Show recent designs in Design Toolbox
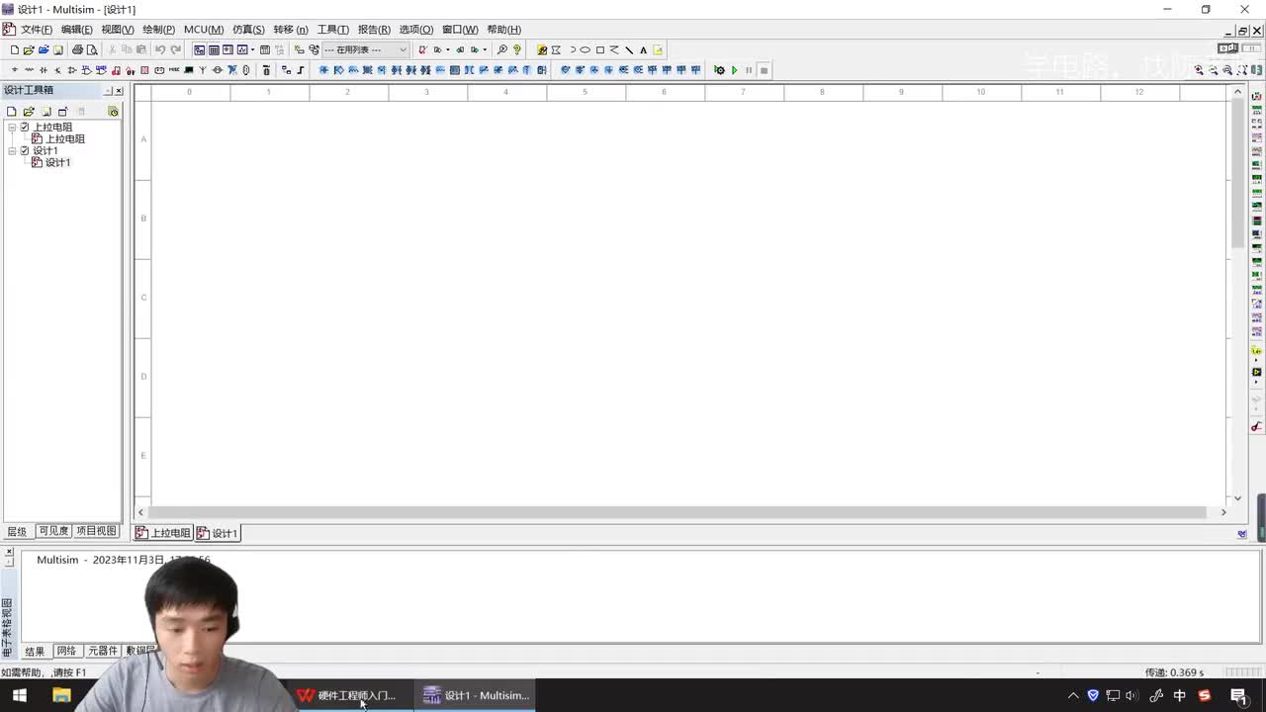The height and width of the screenshot is (712, 1266). [113, 112]
